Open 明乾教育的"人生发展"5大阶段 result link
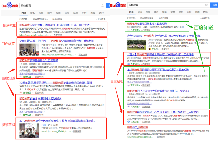Viewport: 219px width, 143px height. 158,91
